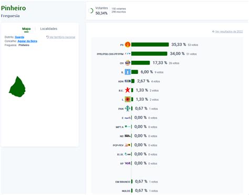The height and width of the screenshot is (195, 249).
Task: Click the Votantes turnout circle indicator
Action: 91,10
